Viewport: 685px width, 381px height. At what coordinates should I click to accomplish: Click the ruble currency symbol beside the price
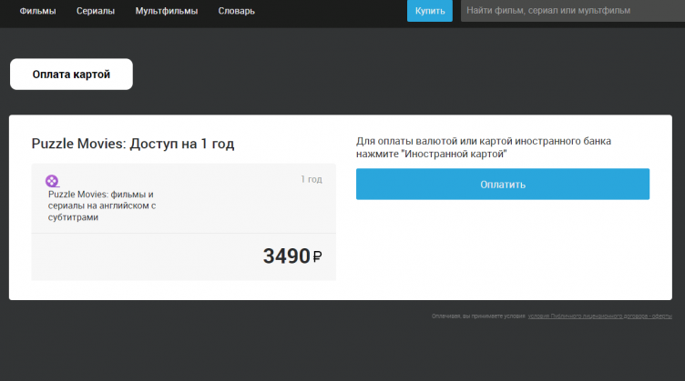318,258
